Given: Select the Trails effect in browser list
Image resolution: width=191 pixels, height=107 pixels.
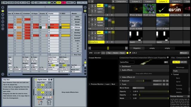Looking at the screenshot, I should click(x=180, y=71).
